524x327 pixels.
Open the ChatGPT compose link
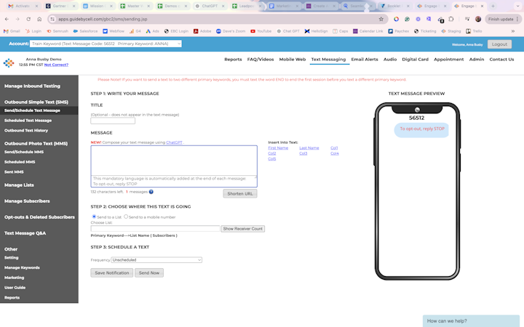(x=174, y=142)
